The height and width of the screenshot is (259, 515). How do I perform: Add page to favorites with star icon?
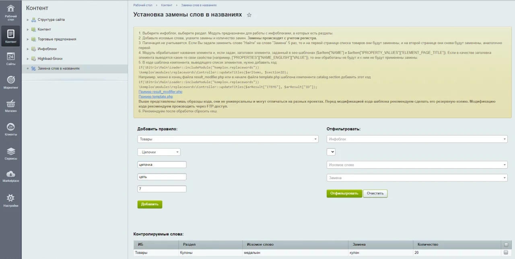pyautogui.click(x=249, y=15)
